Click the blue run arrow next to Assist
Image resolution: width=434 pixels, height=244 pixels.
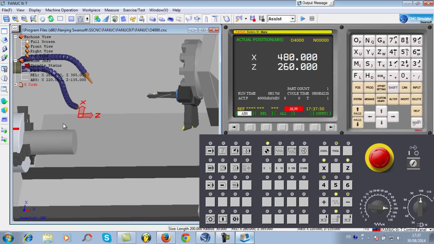[x=303, y=19]
